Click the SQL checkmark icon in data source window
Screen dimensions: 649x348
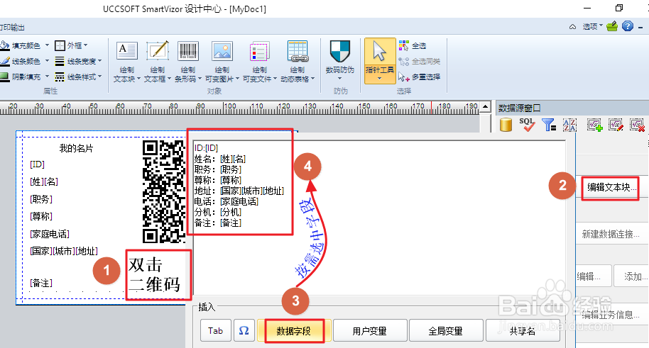527,125
